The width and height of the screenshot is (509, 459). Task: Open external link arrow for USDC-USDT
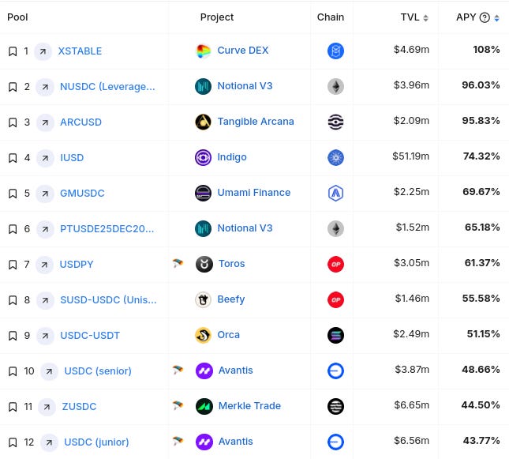(45, 336)
